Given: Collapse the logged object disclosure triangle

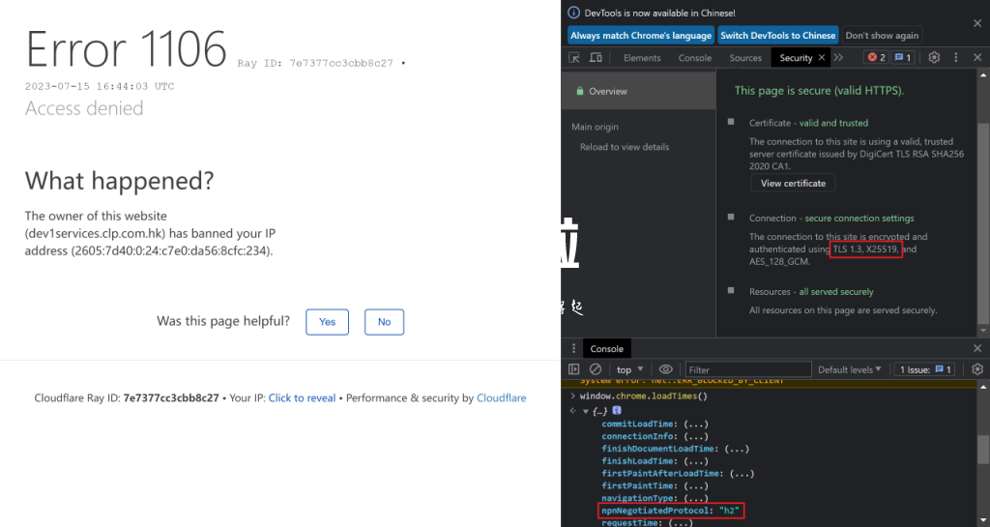Looking at the screenshot, I should (x=585, y=411).
